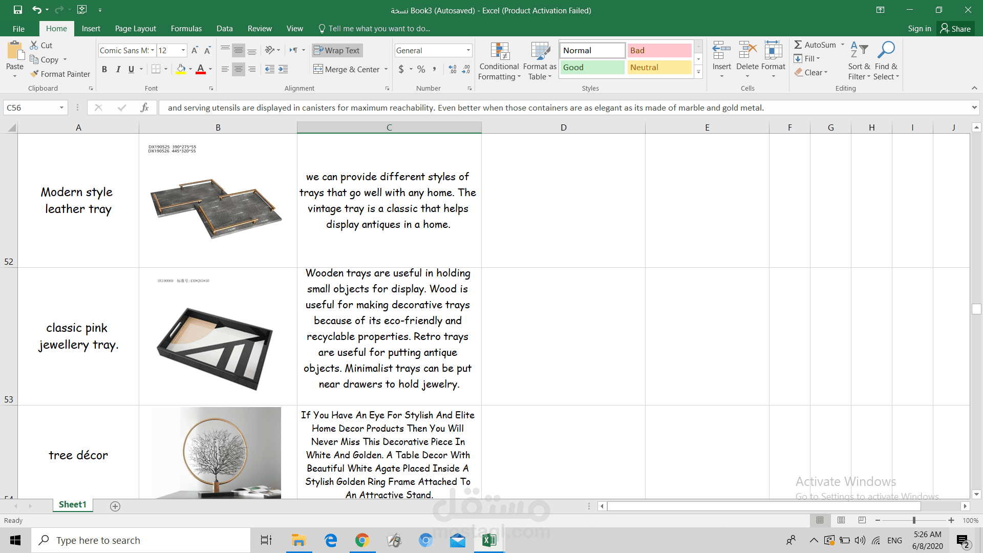Expand the font name dropdown

153,50
